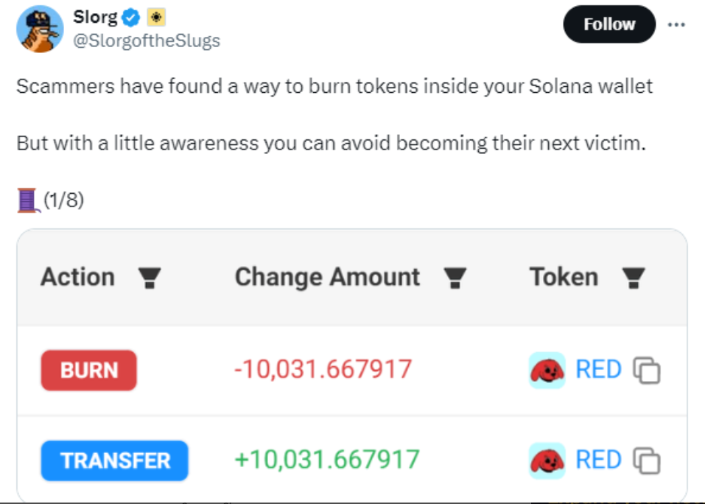Open the RED token link in TRANSFER row

598,460
